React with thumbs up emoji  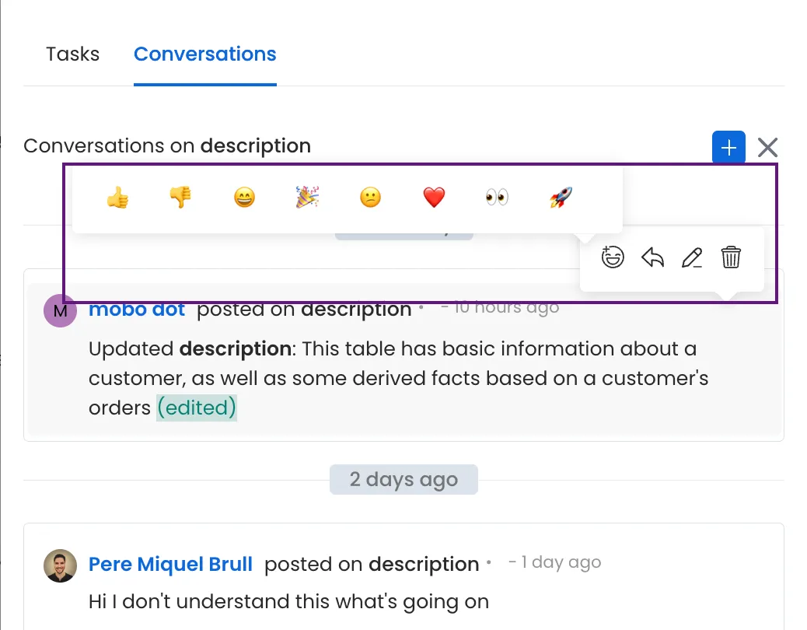117,198
